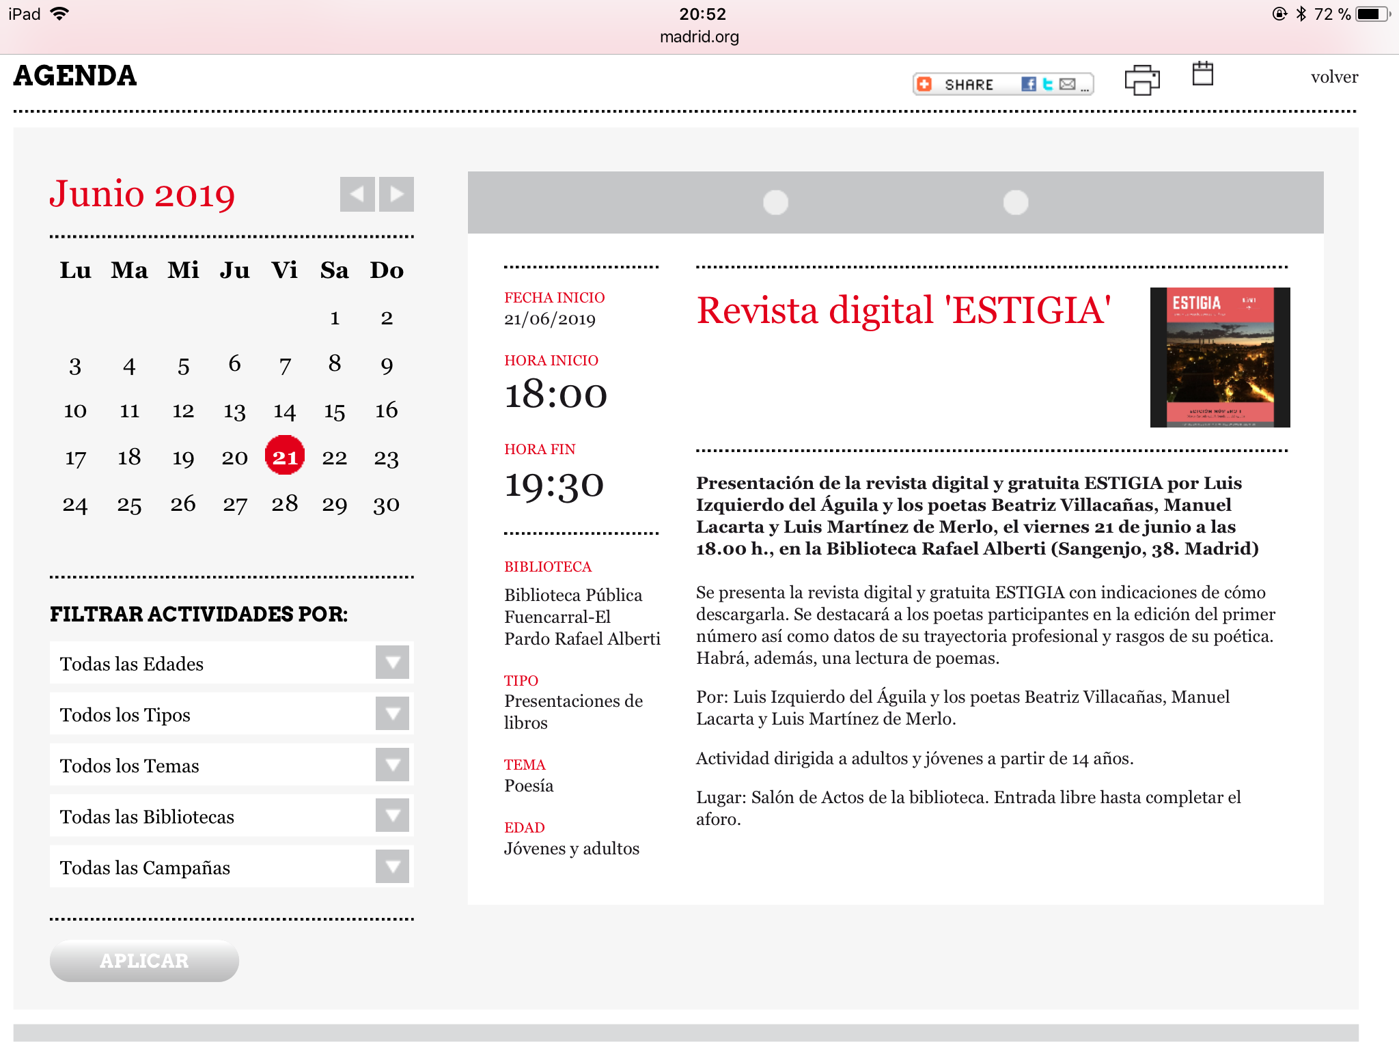Expand the Todas las Bibliotecas dropdown
1399x1049 pixels.
[x=392, y=815]
